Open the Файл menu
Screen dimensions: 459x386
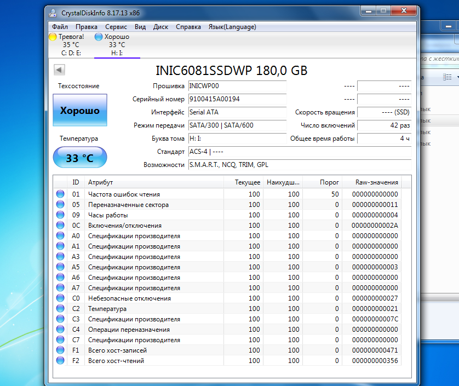[60, 27]
